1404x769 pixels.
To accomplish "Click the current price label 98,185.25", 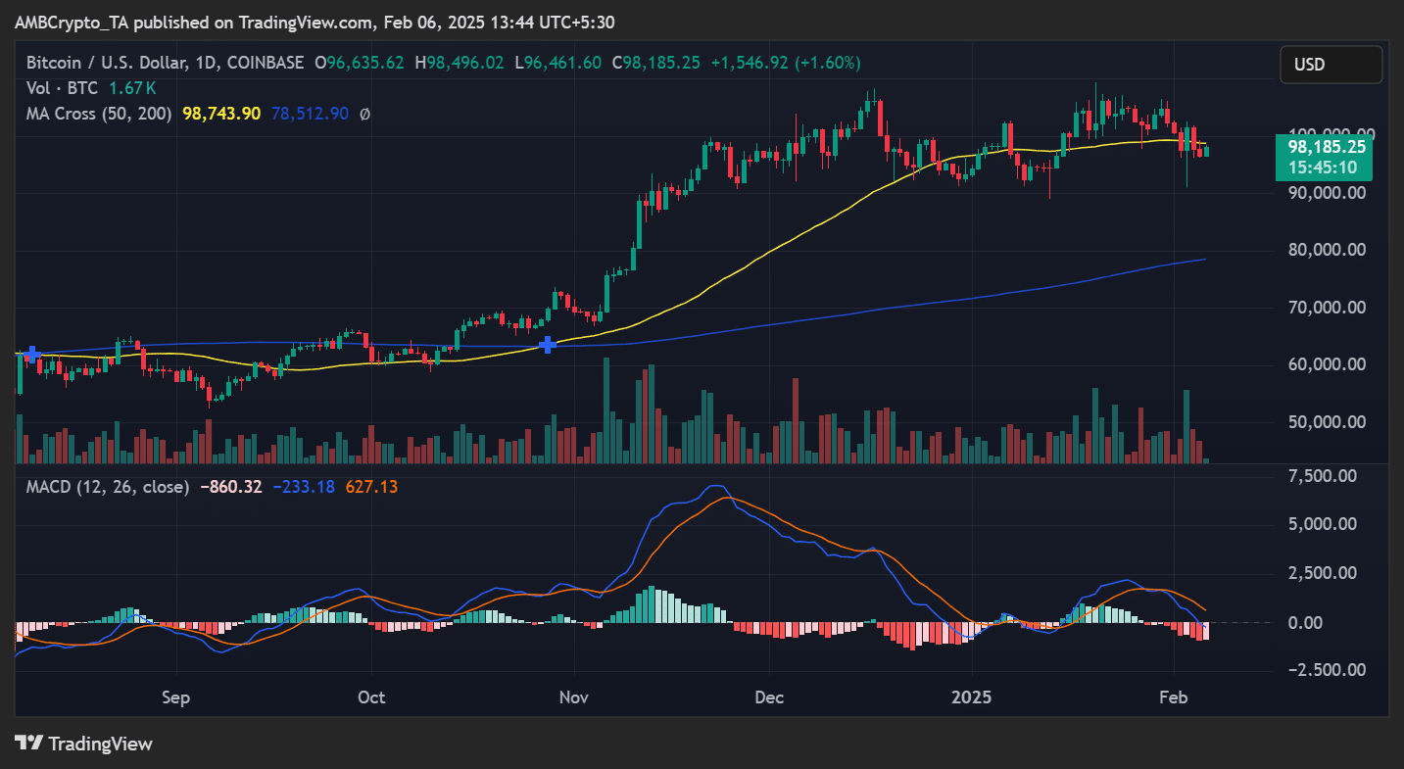I will click(1327, 147).
